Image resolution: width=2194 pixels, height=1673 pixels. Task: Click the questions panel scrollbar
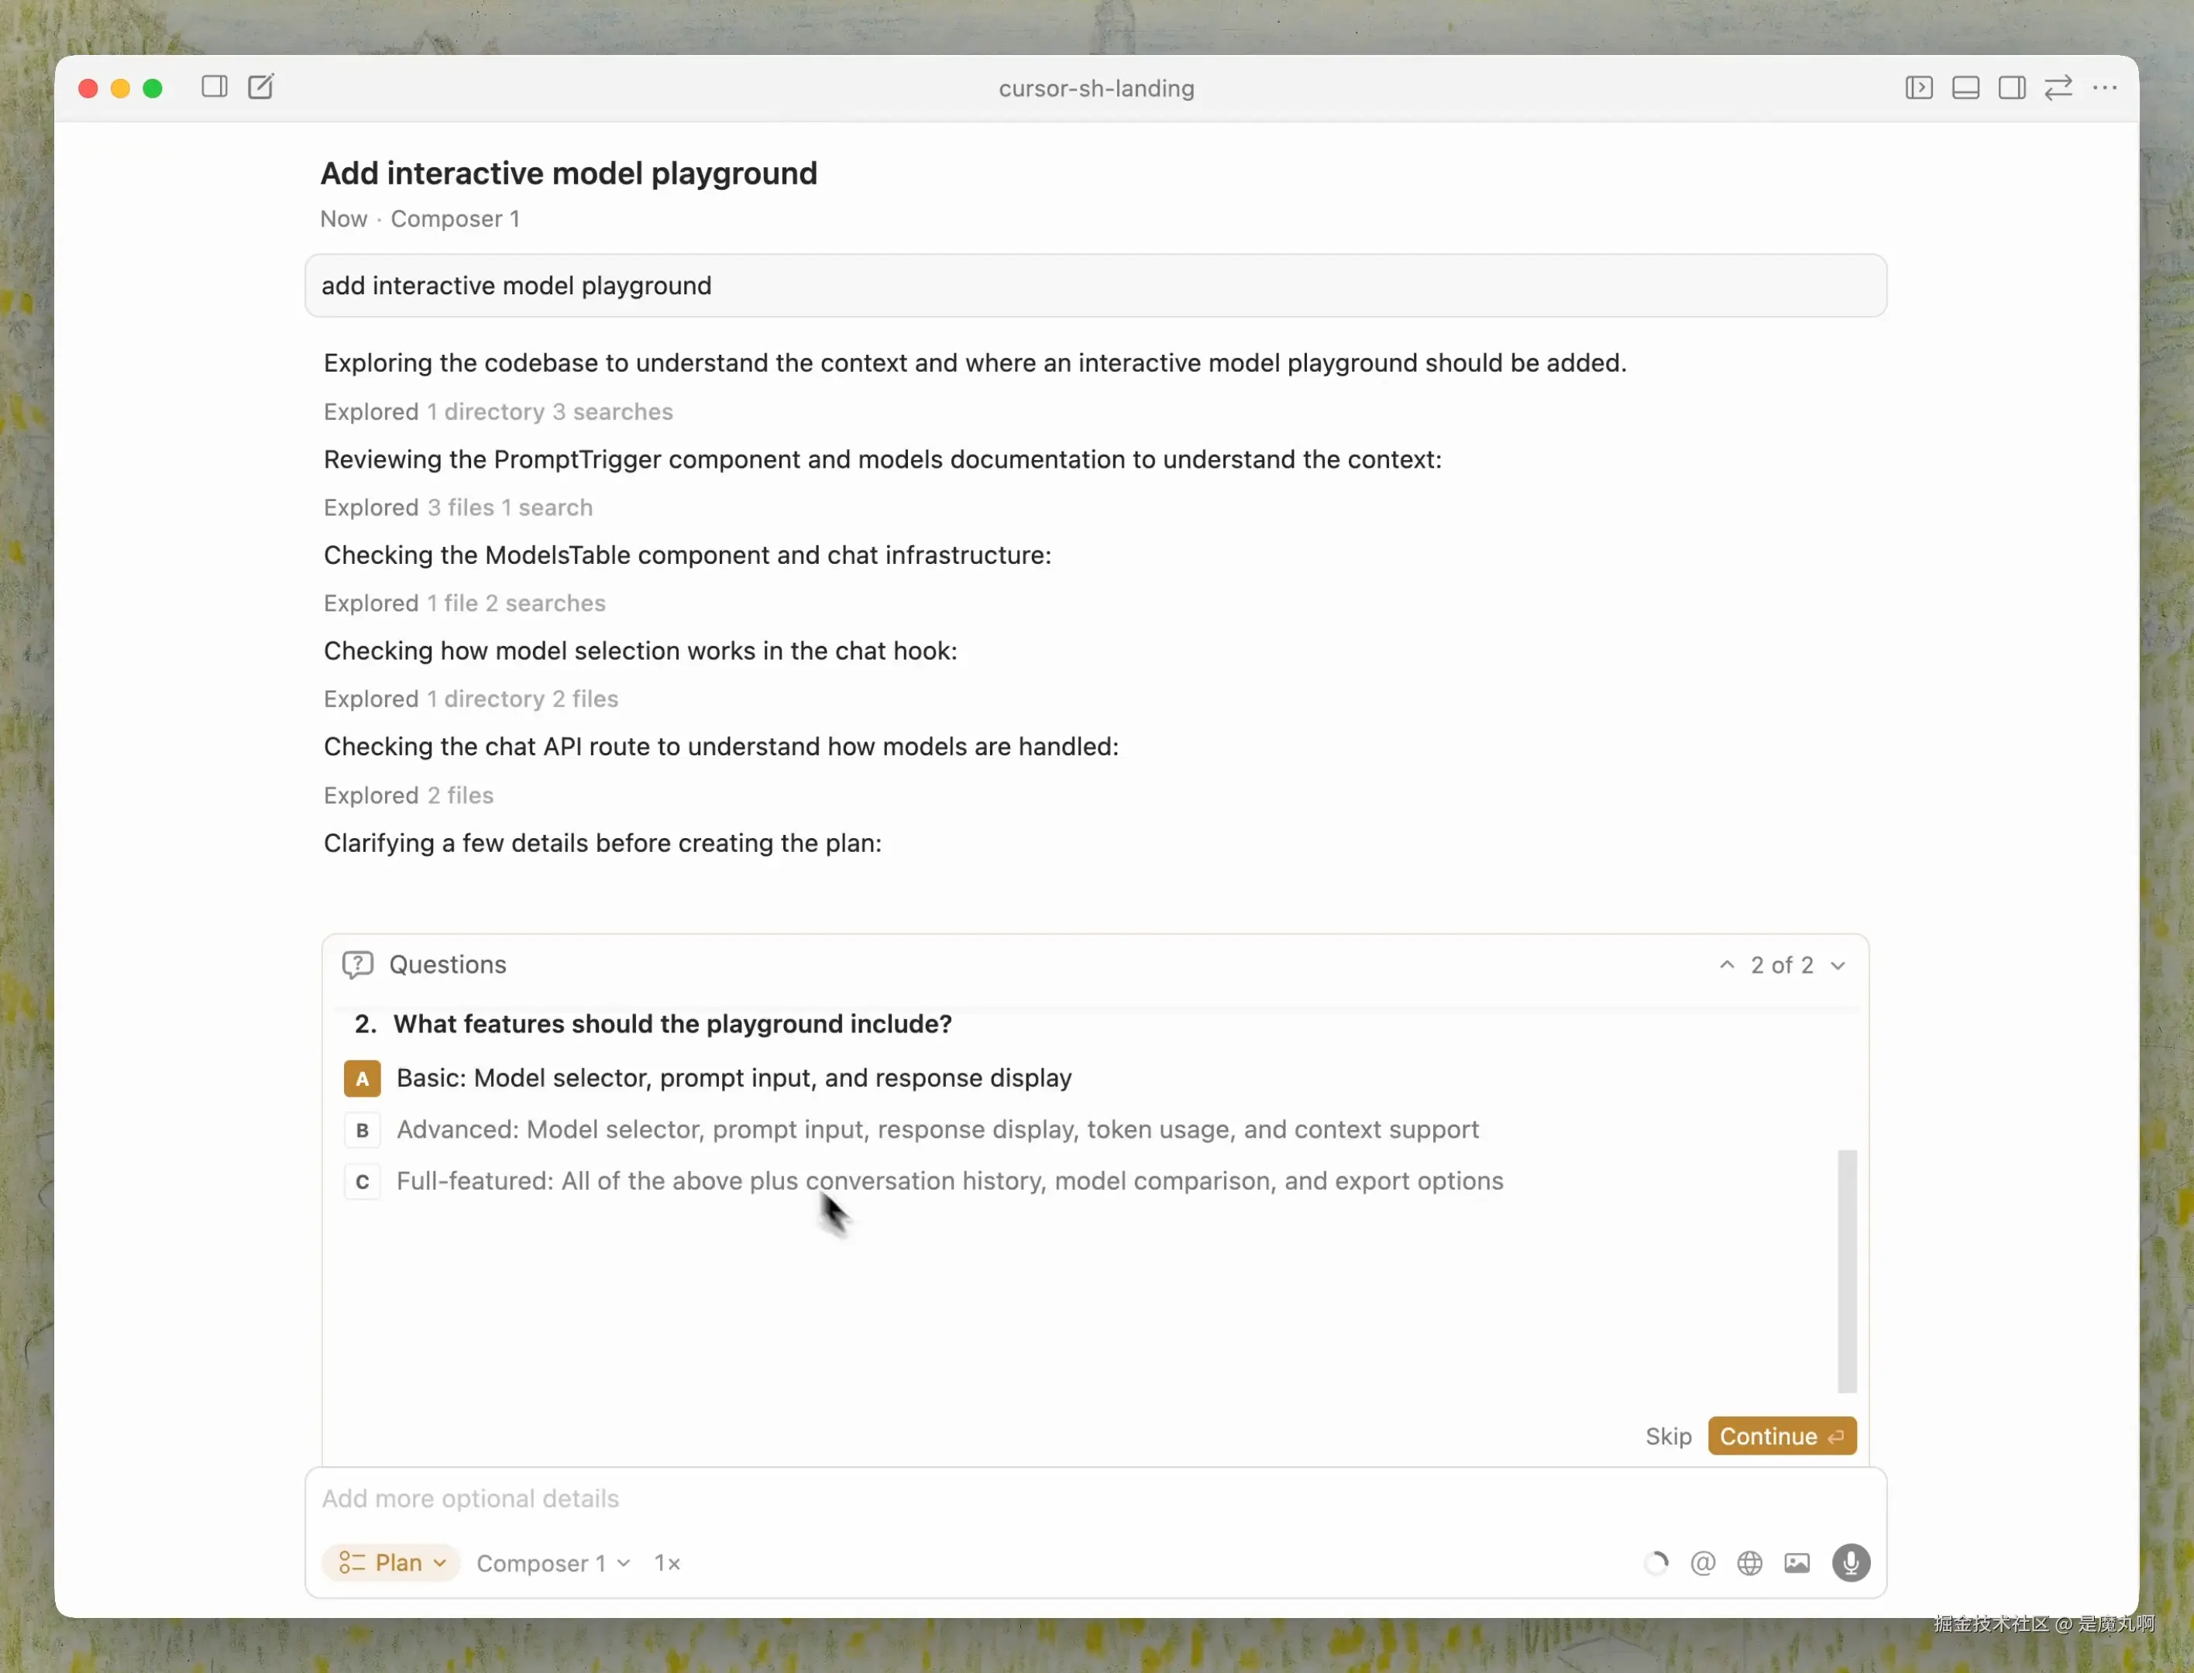pyautogui.click(x=1846, y=1271)
